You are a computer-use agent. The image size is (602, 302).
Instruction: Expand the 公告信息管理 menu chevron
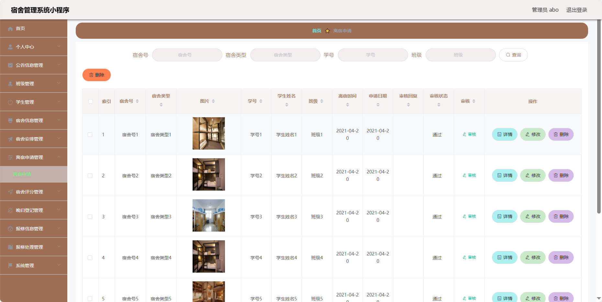(59, 65)
